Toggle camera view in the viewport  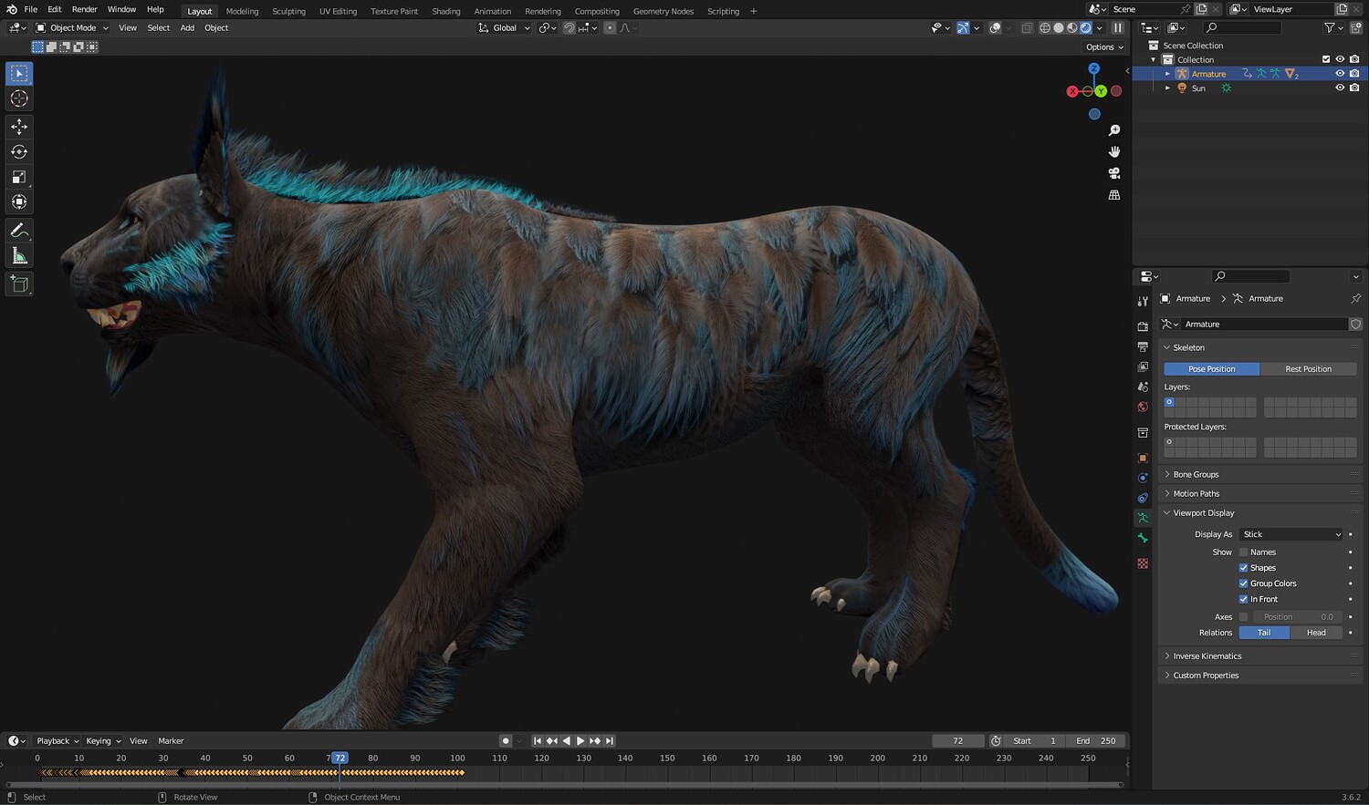click(x=1114, y=173)
